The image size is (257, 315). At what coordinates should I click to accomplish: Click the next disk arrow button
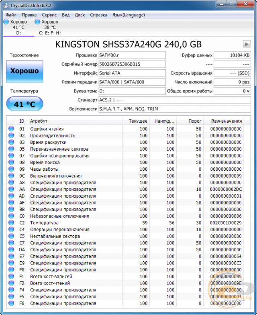click(x=247, y=44)
